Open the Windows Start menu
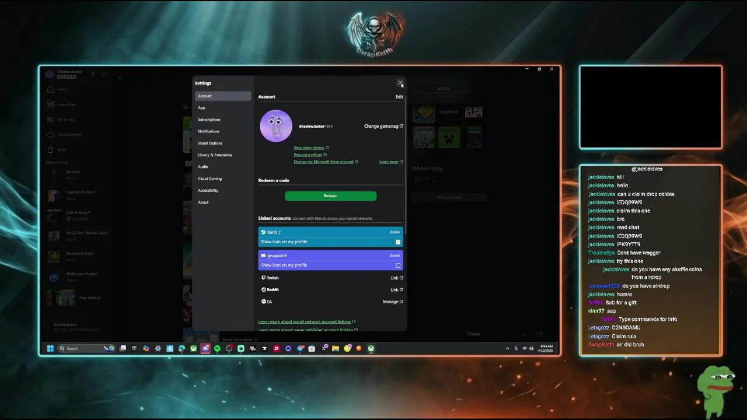Viewport: 747px width, 420px height. click(50, 348)
